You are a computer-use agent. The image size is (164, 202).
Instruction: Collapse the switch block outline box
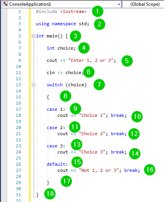33,85
